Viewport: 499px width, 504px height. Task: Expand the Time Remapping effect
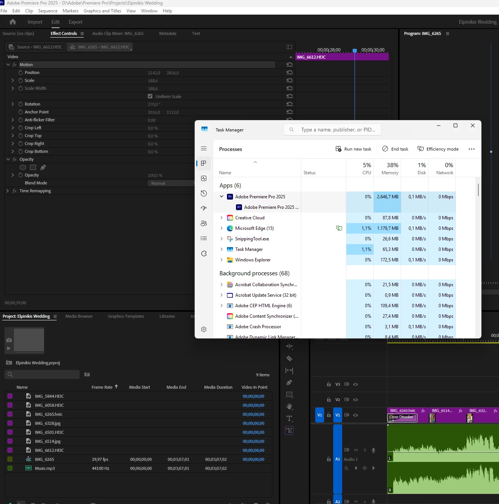8,191
